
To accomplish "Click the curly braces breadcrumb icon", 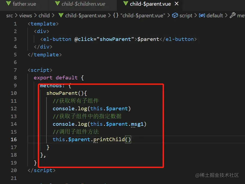I will click(x=116, y=15).
